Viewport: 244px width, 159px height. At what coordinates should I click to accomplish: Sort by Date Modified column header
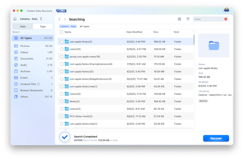tap(134, 32)
